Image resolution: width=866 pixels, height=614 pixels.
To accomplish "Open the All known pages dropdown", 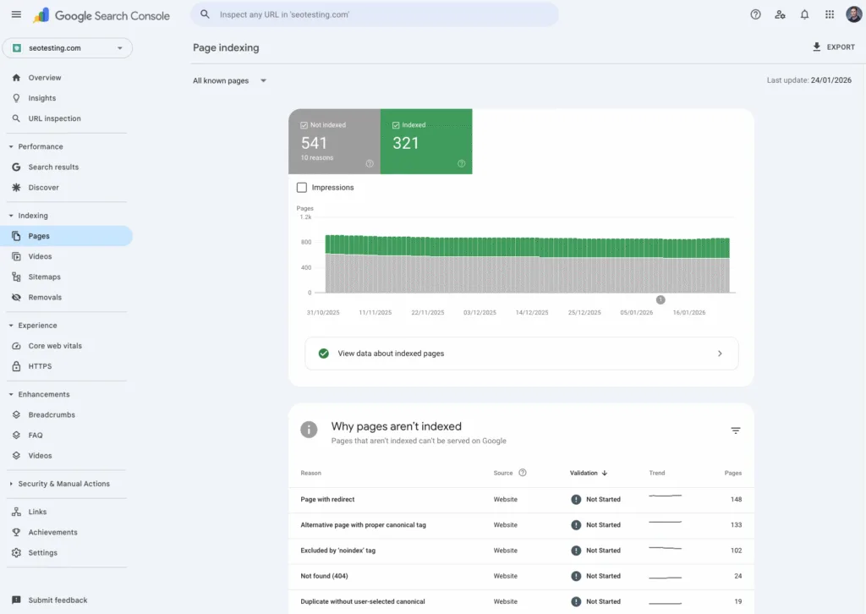I will pos(229,79).
